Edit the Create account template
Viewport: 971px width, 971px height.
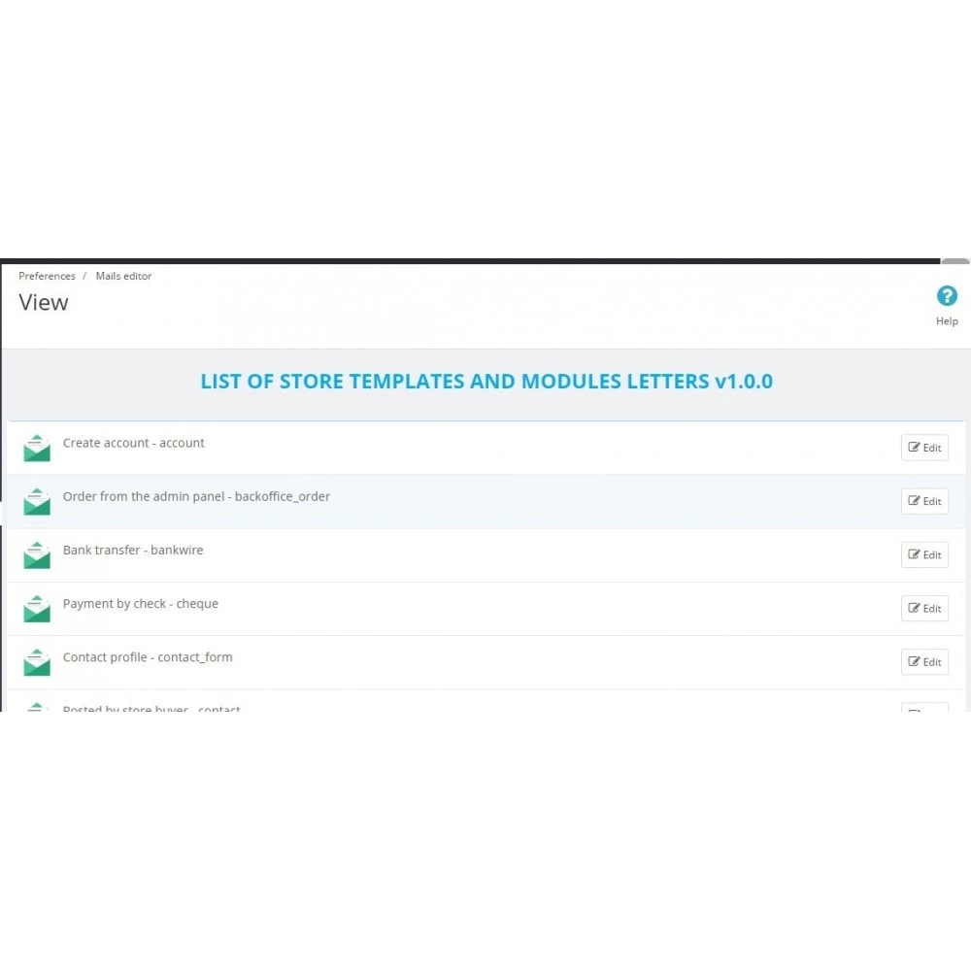tap(924, 448)
